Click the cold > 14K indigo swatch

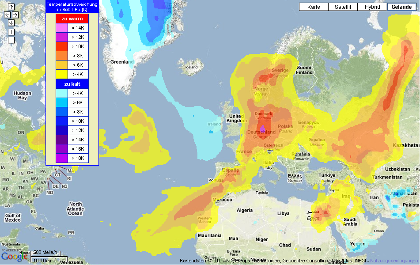coord(61,140)
